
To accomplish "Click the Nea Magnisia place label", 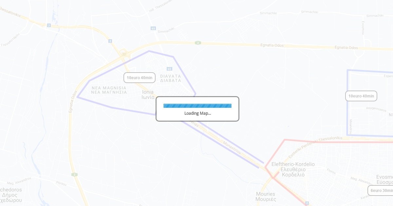I will [109, 90].
